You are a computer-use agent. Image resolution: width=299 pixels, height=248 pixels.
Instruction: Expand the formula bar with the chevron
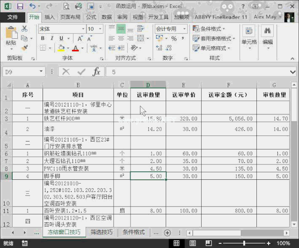click(293, 72)
